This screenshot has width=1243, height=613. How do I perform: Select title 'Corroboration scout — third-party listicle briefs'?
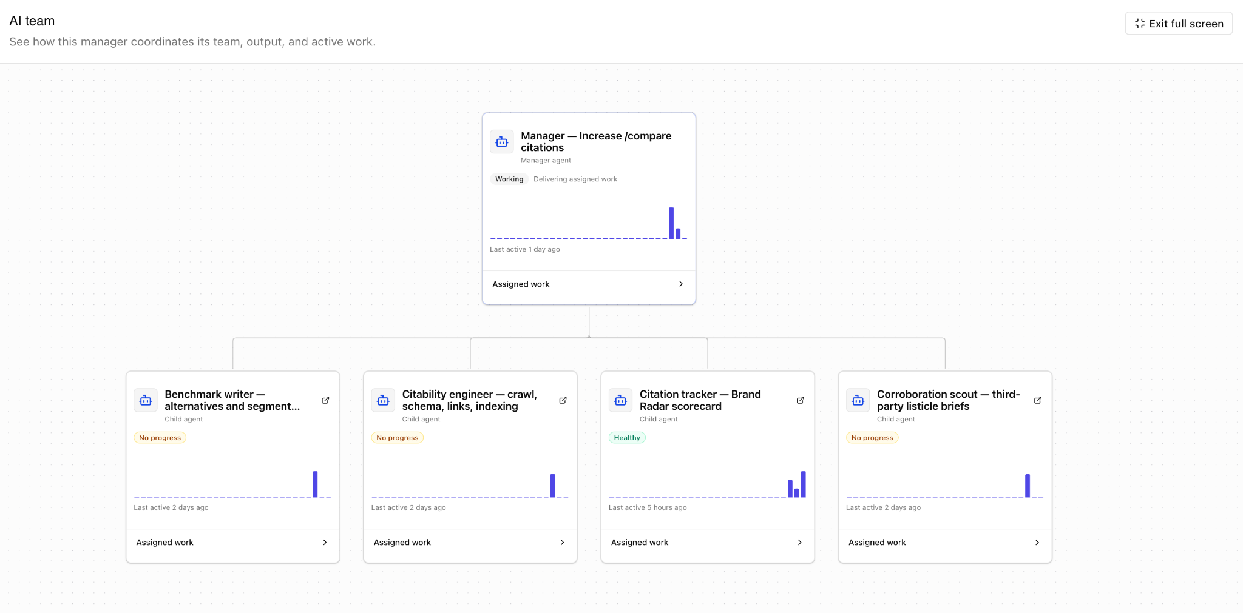coord(949,400)
